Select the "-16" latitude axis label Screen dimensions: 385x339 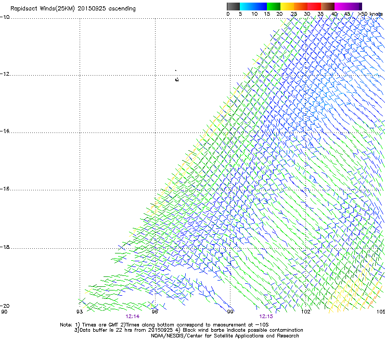coord(5,189)
